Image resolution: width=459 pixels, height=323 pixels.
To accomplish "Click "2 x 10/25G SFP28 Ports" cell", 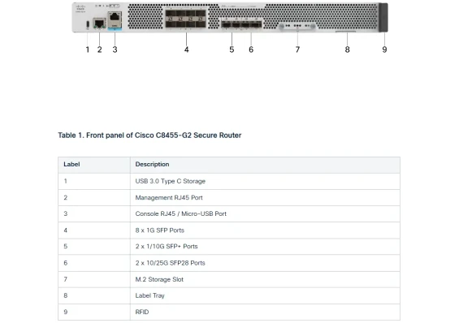I will 265,263.
